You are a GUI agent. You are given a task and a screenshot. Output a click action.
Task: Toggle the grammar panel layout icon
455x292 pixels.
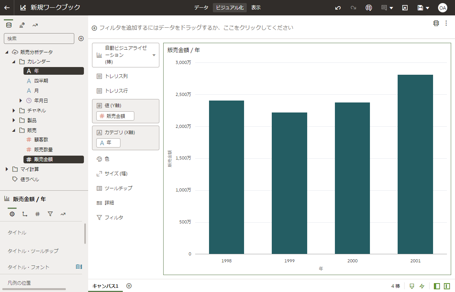pos(447,286)
